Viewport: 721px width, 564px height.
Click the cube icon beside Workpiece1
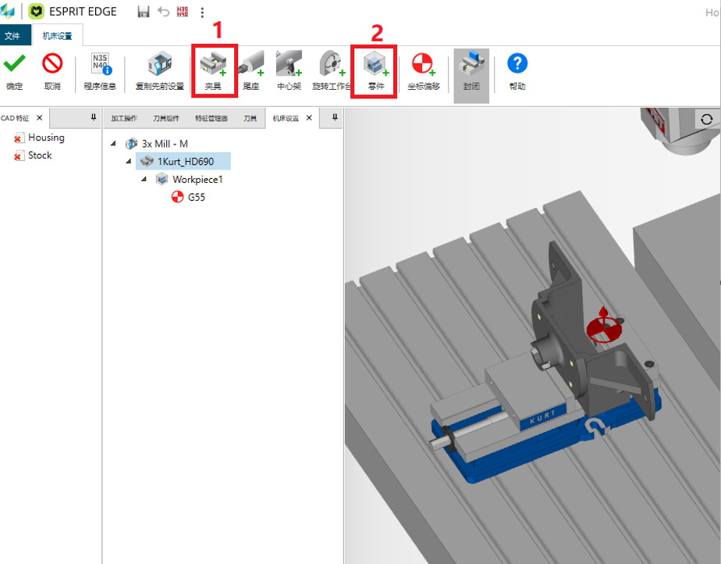(x=162, y=179)
